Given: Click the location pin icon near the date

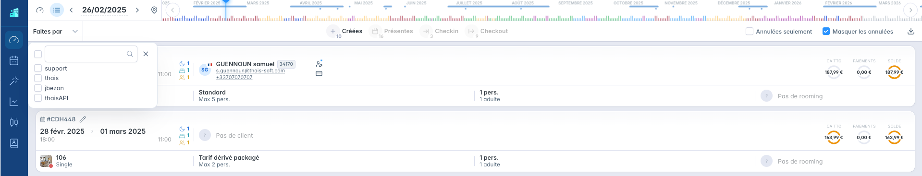Looking at the screenshot, I should [154, 10].
